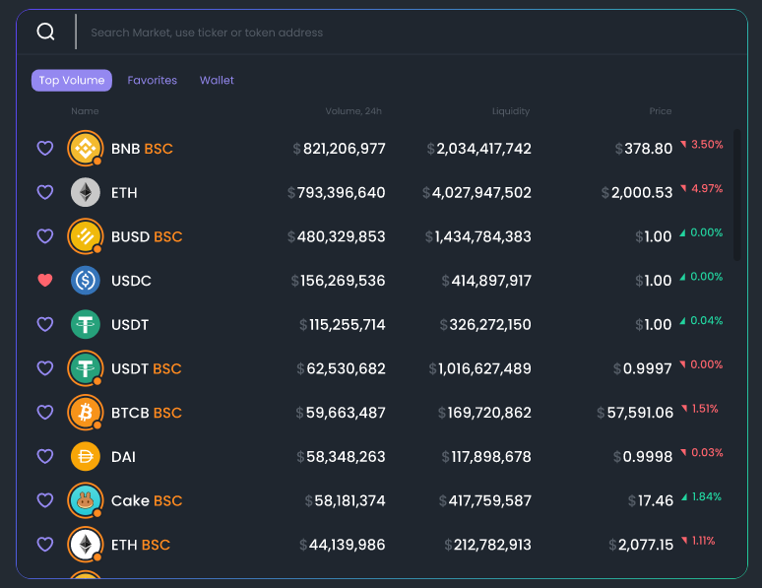Click the plain green Tether logo in the USDT $115,255,714 row
The height and width of the screenshot is (588, 762).
[x=86, y=324]
